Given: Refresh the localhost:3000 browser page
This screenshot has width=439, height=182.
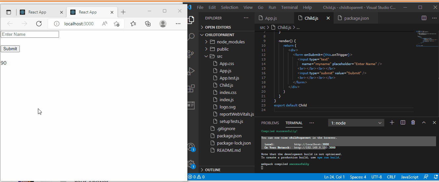Looking at the screenshot, I should point(39,24).
